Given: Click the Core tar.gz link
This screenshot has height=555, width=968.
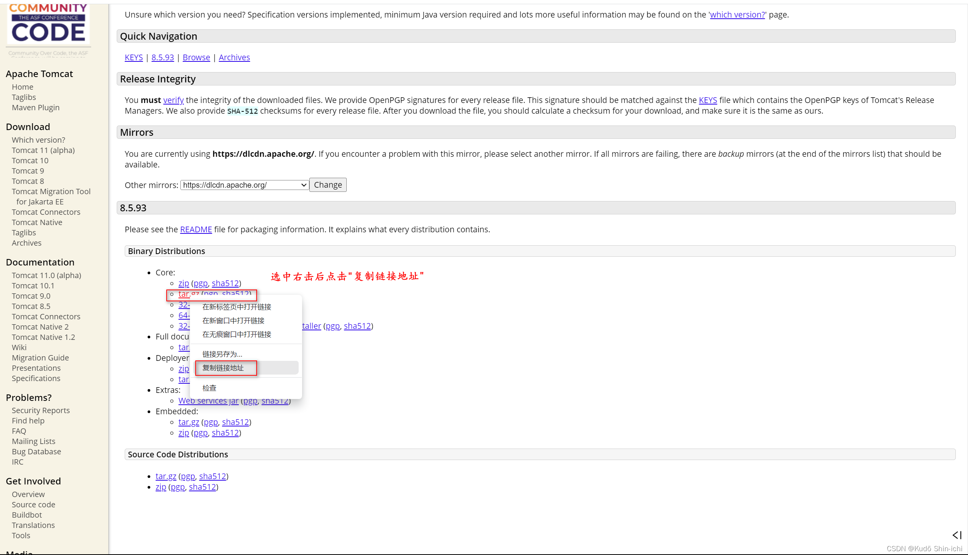Looking at the screenshot, I should [x=188, y=294].
